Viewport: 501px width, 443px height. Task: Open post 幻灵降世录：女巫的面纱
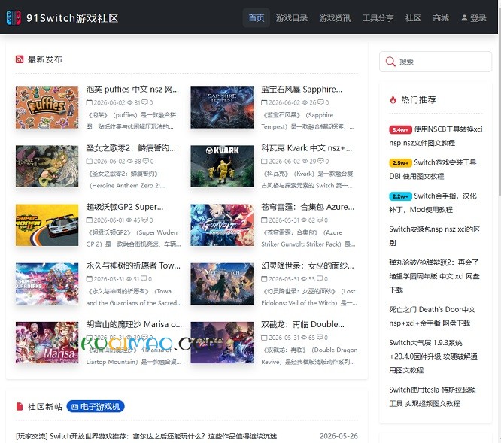[x=308, y=265]
